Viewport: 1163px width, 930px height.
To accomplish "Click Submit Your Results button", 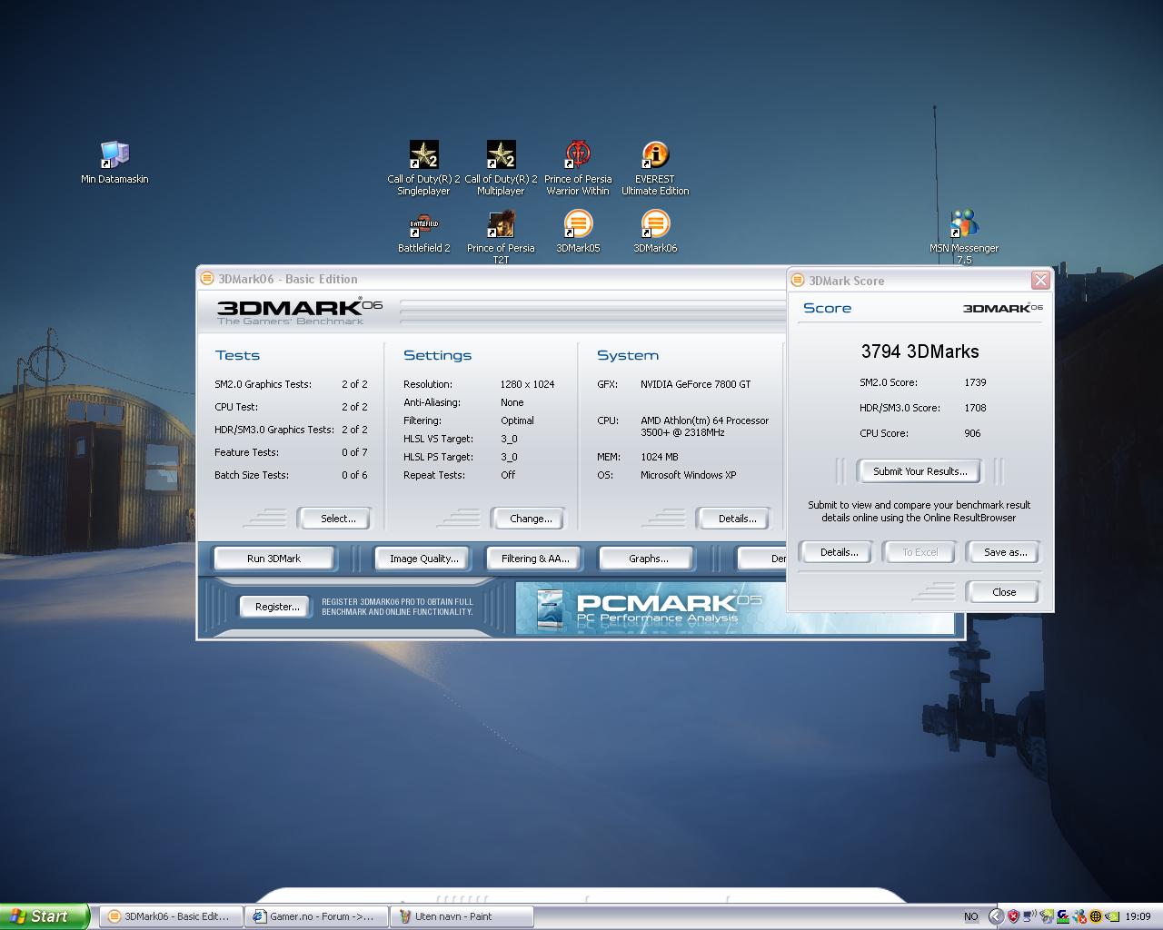I will (919, 471).
